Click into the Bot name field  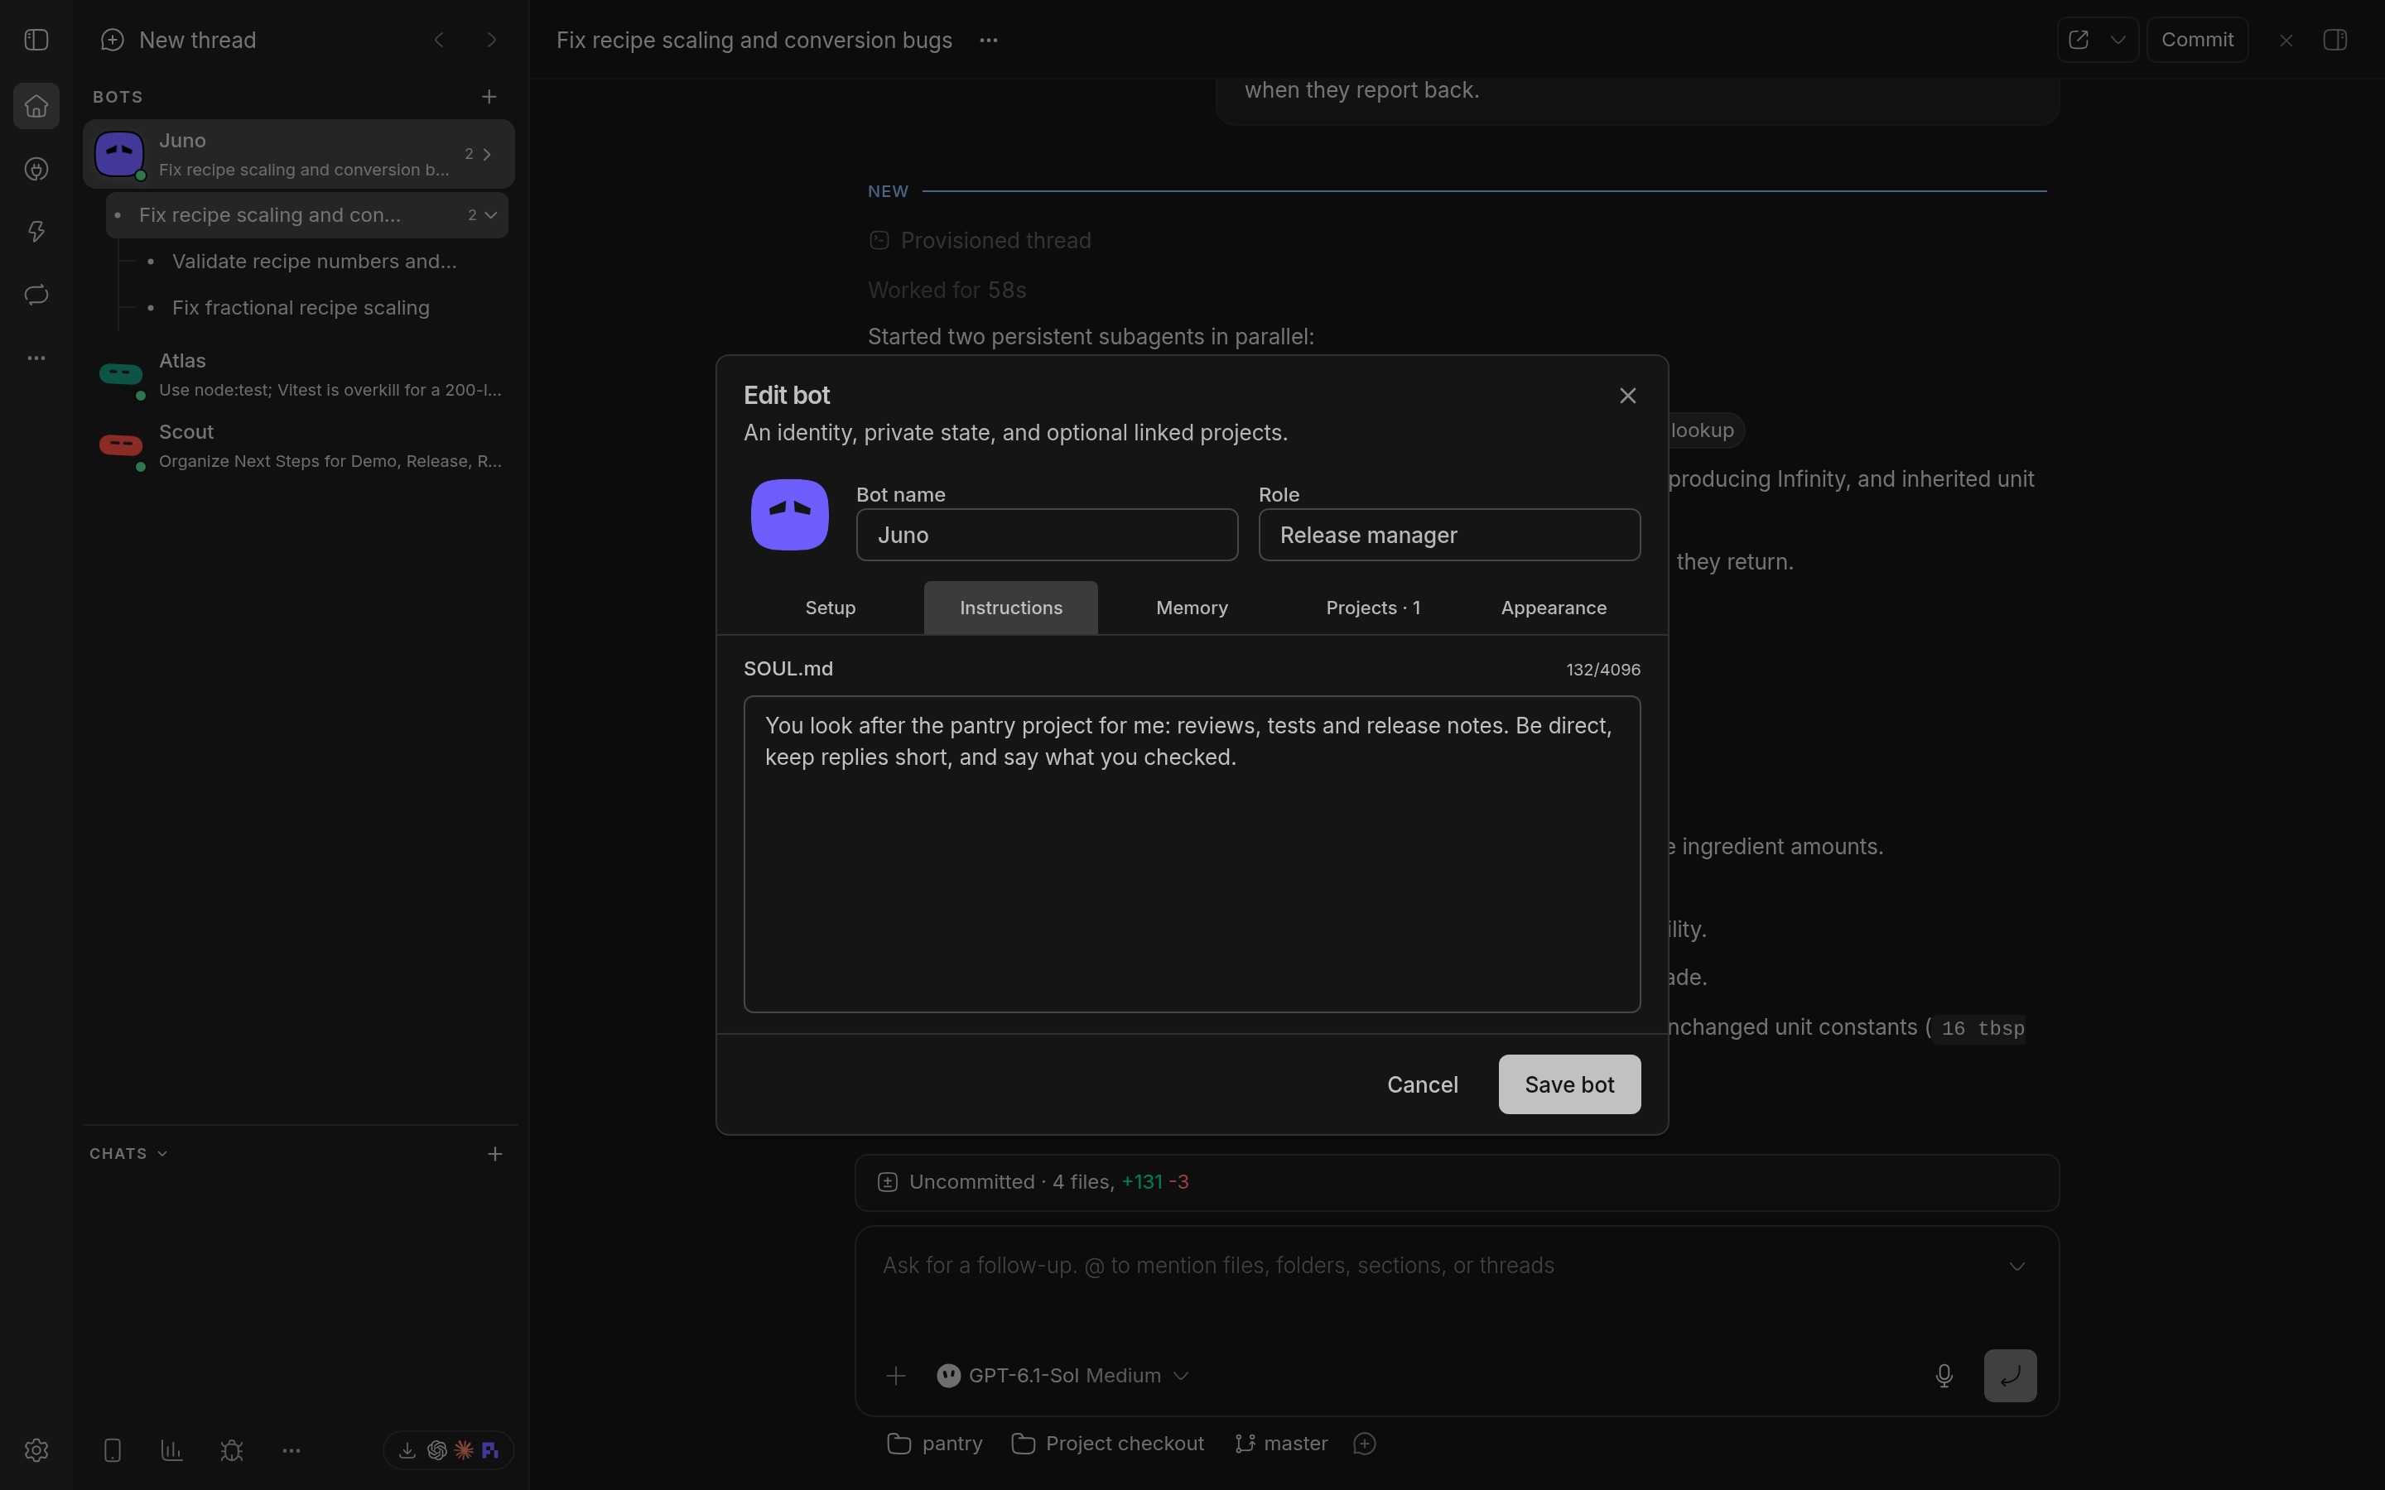click(x=1047, y=534)
